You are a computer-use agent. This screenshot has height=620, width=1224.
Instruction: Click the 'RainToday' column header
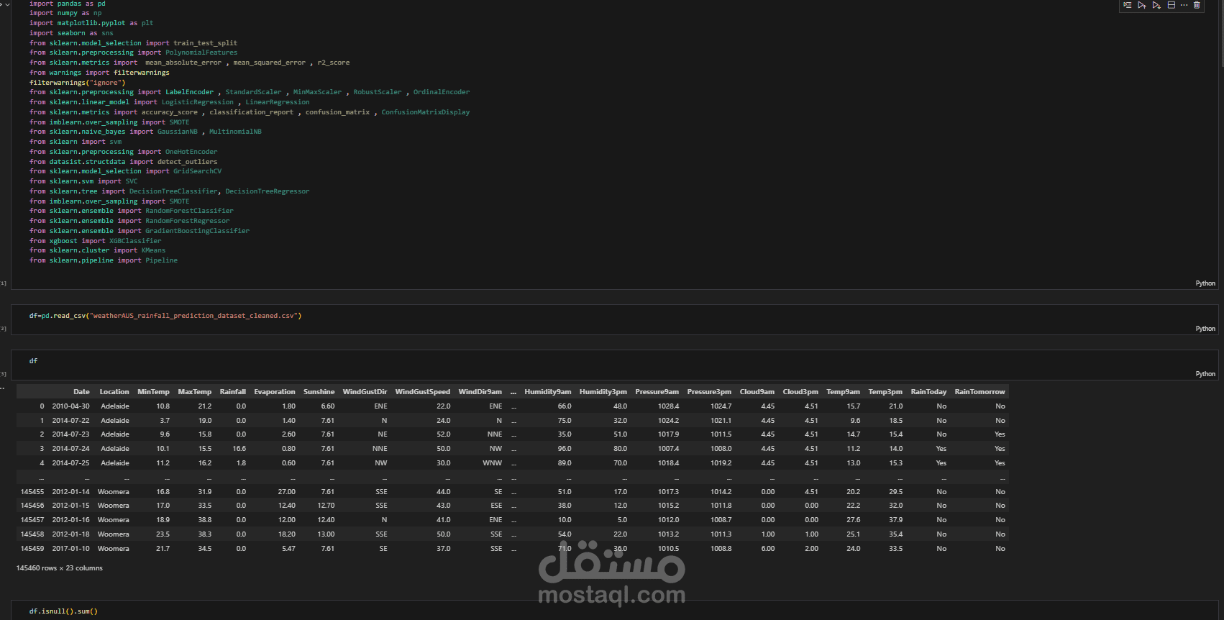tap(928, 392)
